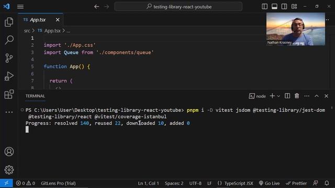Click the VS Code logo icon
This screenshot has width=335, height=188.
(x=6, y=6)
